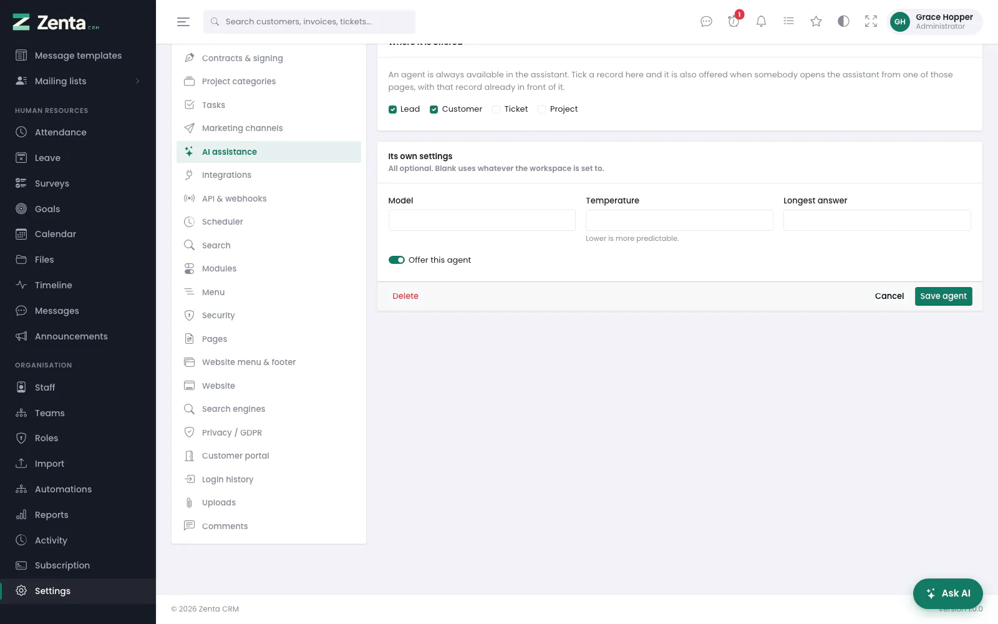Open the timer icon with red badge
This screenshot has width=998, height=624.
pyautogui.click(x=734, y=21)
